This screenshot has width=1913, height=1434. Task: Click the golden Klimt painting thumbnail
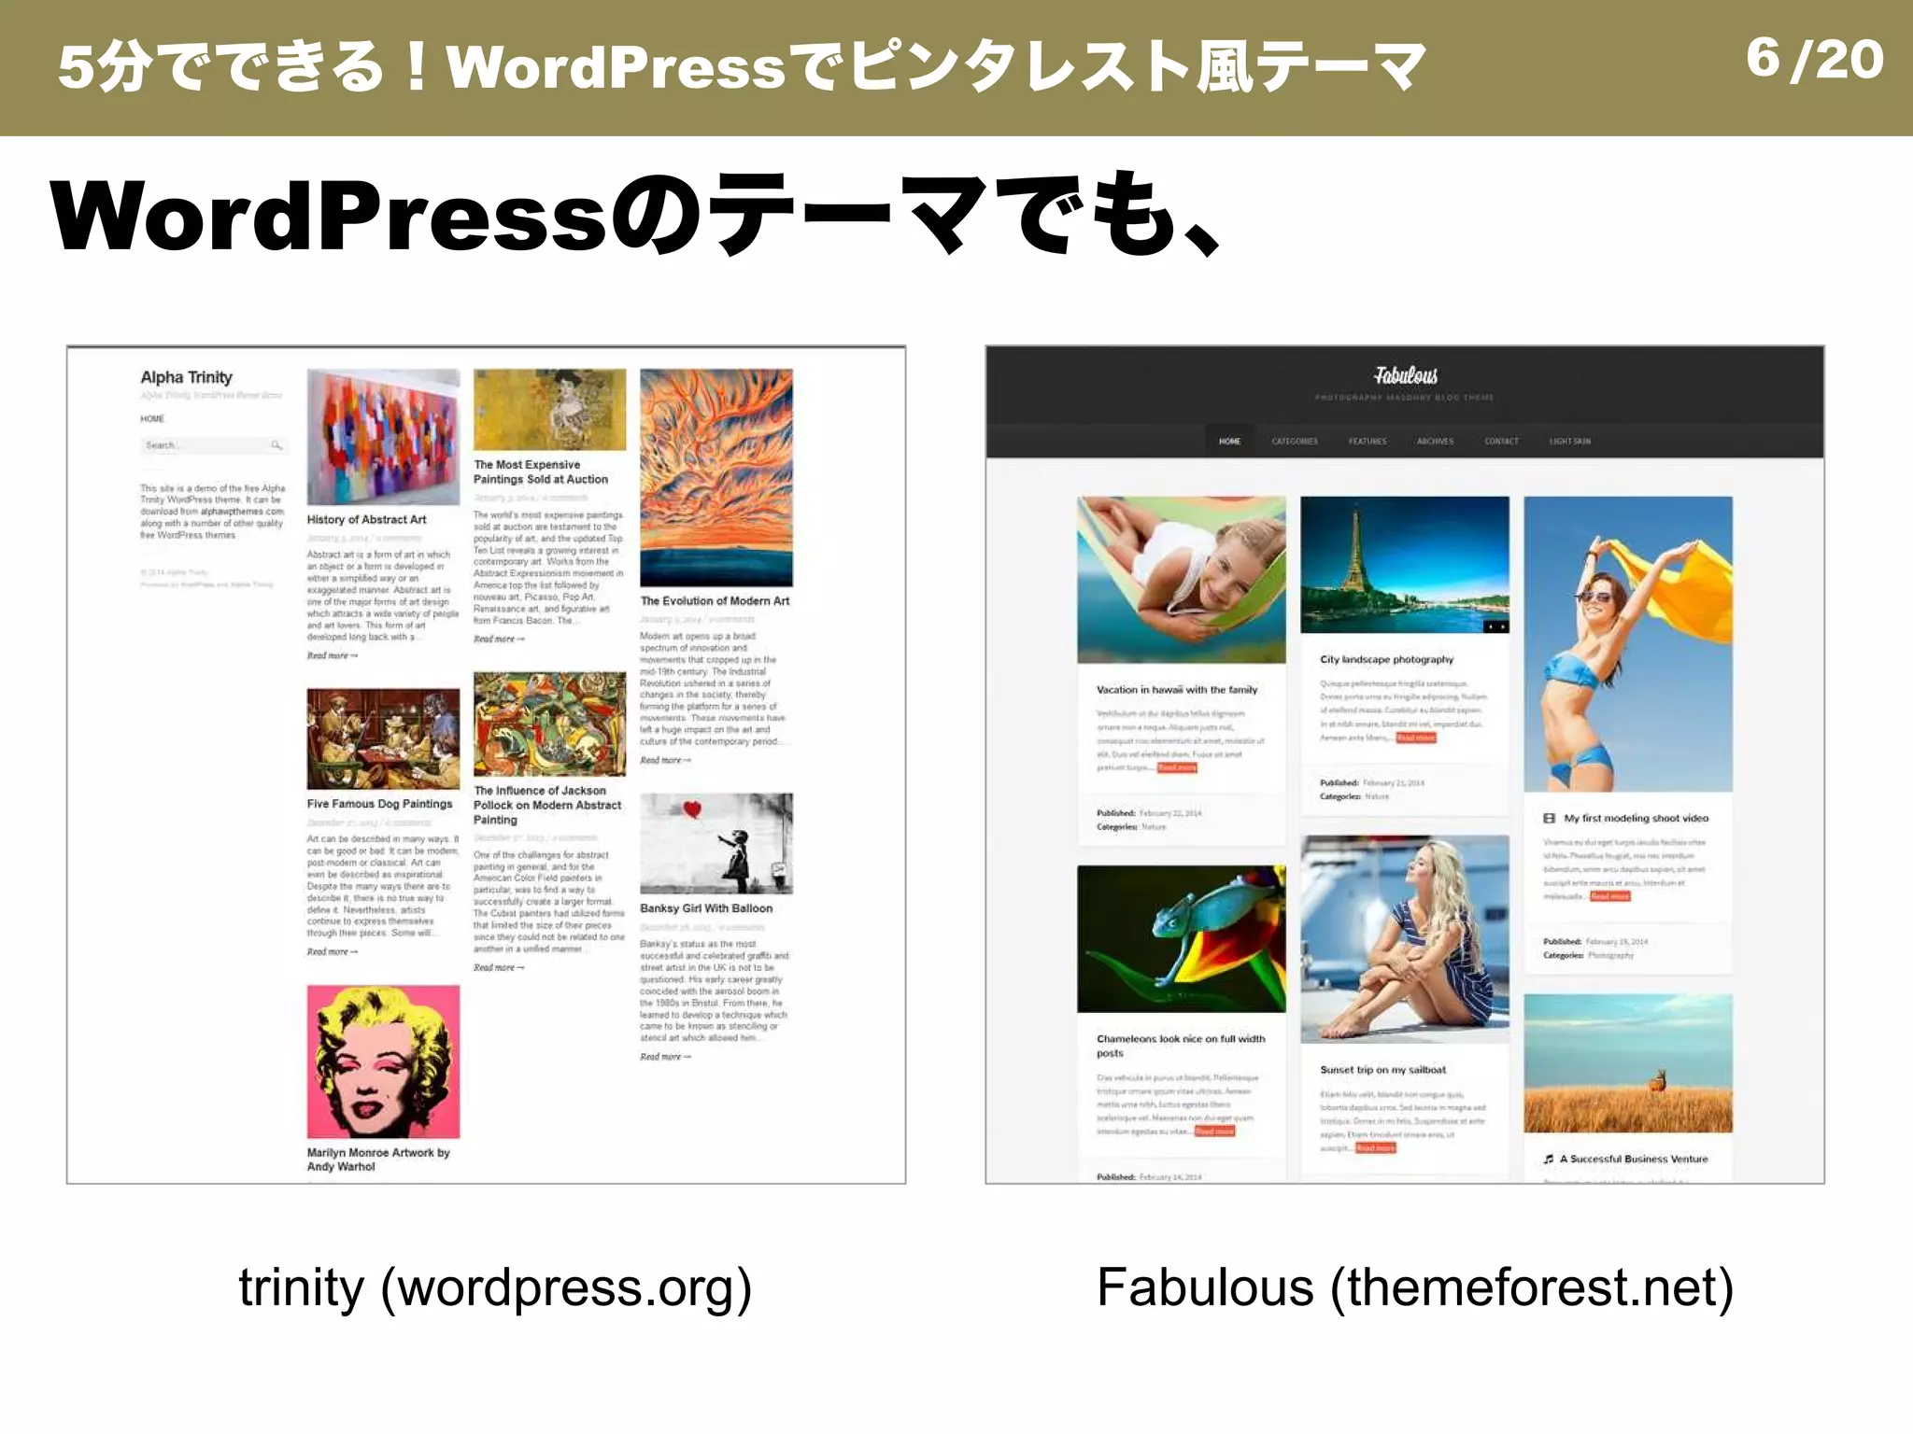549,409
